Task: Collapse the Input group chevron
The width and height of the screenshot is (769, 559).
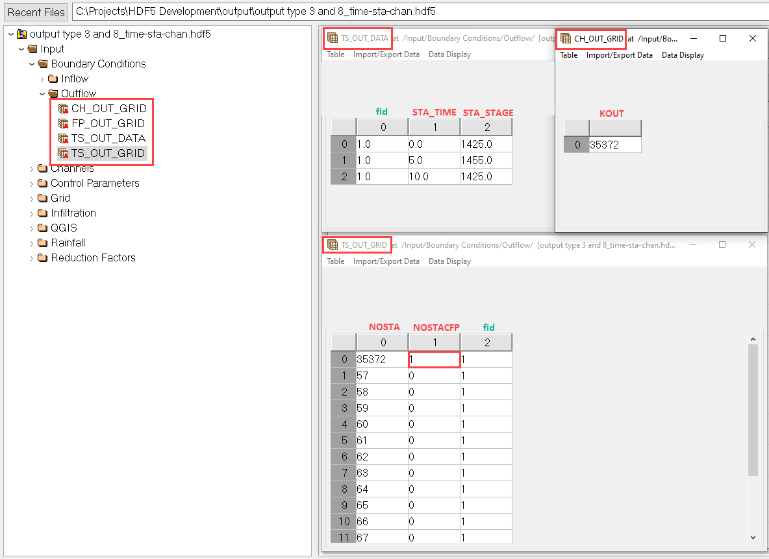Action: [x=21, y=49]
